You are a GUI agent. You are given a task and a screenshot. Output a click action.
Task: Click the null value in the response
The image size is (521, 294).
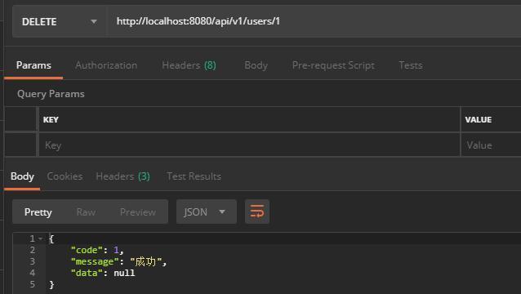click(124, 273)
